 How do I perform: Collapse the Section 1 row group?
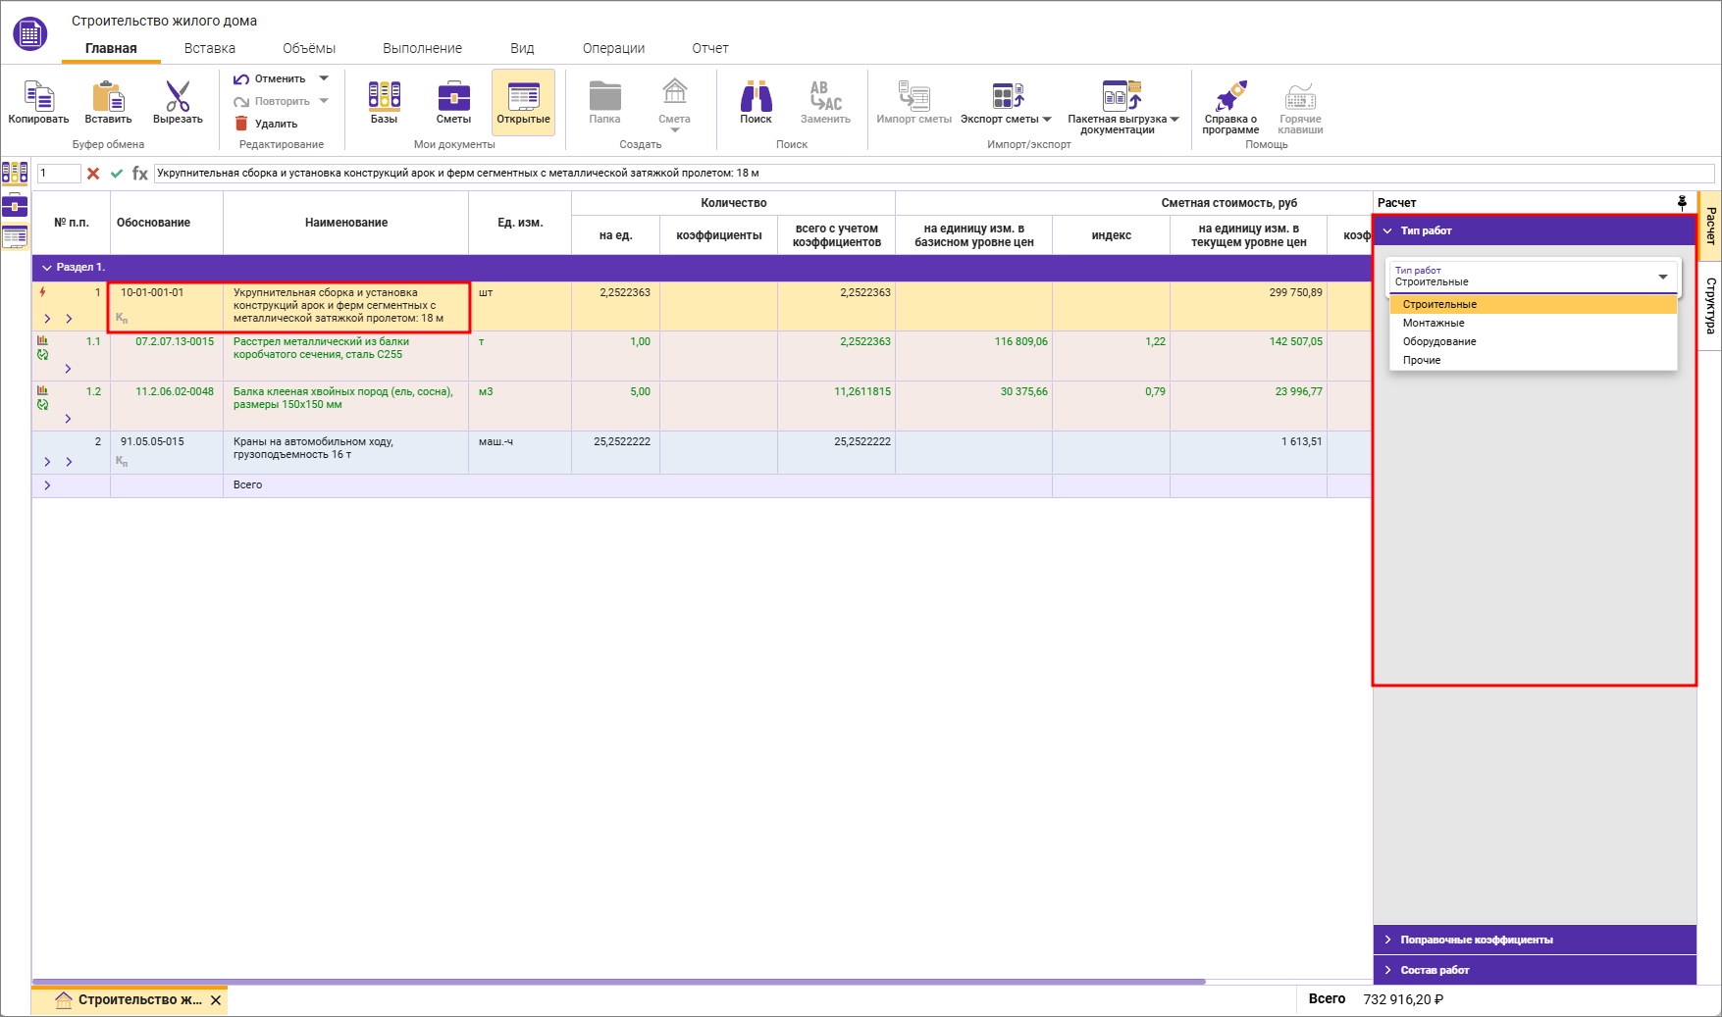[x=46, y=268]
